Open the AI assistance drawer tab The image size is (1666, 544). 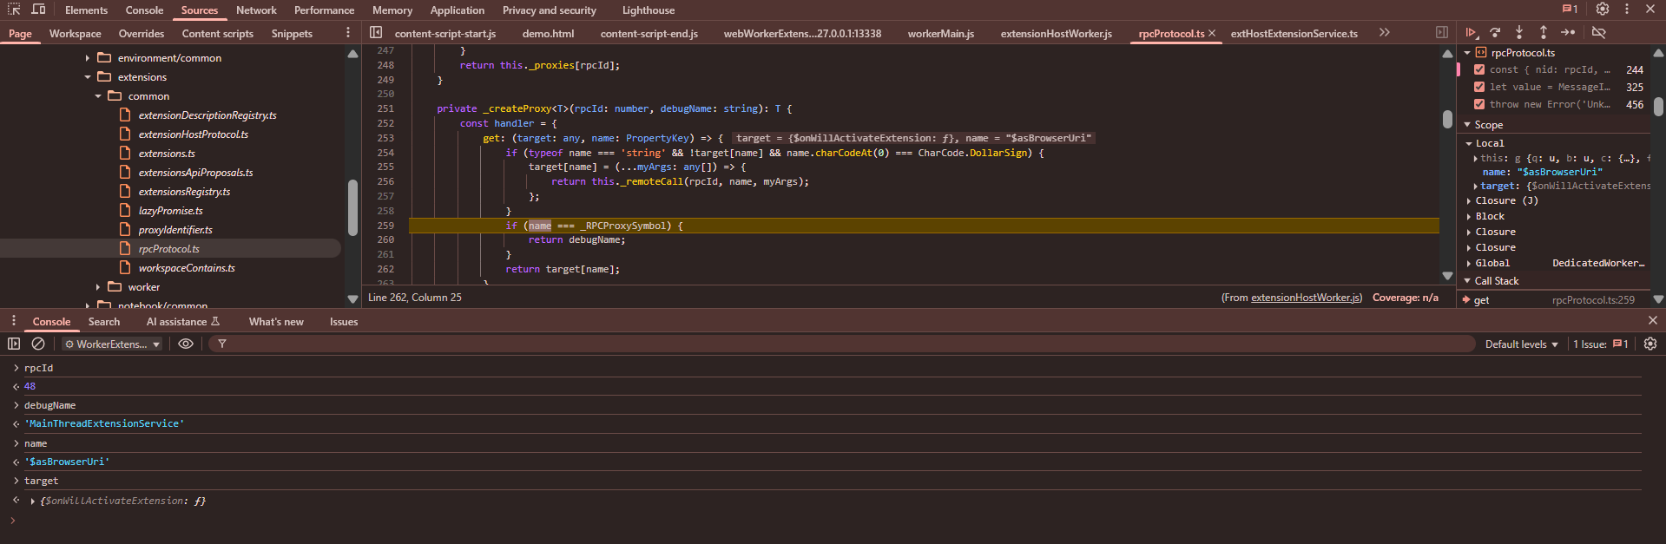(183, 322)
